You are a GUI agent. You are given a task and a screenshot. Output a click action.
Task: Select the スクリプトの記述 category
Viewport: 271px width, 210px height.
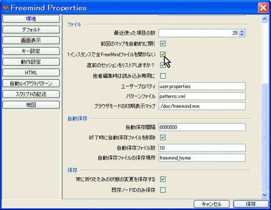(x=31, y=94)
